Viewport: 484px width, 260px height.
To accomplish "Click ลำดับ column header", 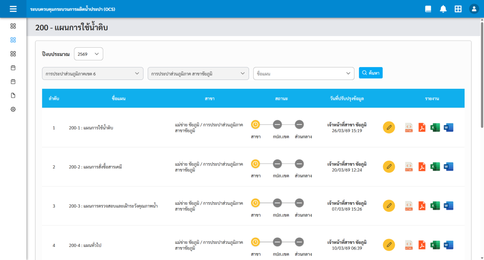I will click(x=54, y=99).
